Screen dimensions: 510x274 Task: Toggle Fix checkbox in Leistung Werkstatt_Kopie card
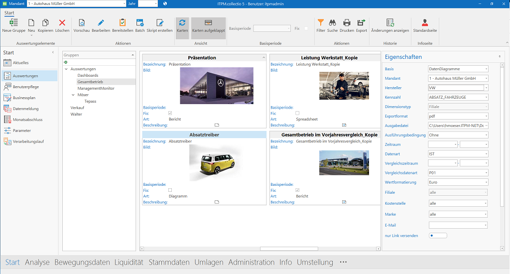click(x=297, y=113)
